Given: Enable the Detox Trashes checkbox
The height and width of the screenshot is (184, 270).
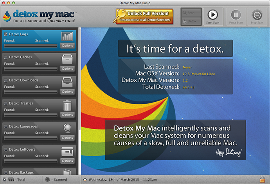Looking at the screenshot, I should click(x=6, y=103).
